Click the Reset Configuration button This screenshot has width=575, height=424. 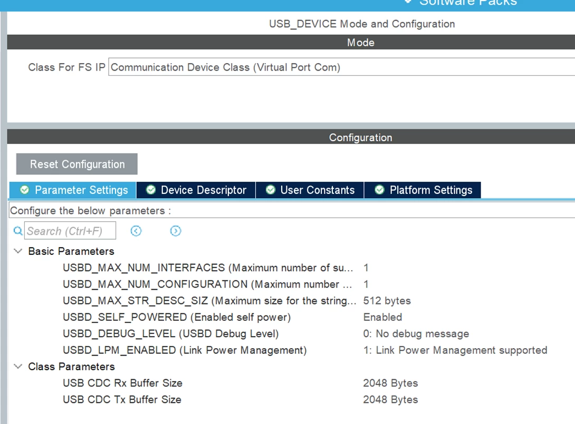76,164
